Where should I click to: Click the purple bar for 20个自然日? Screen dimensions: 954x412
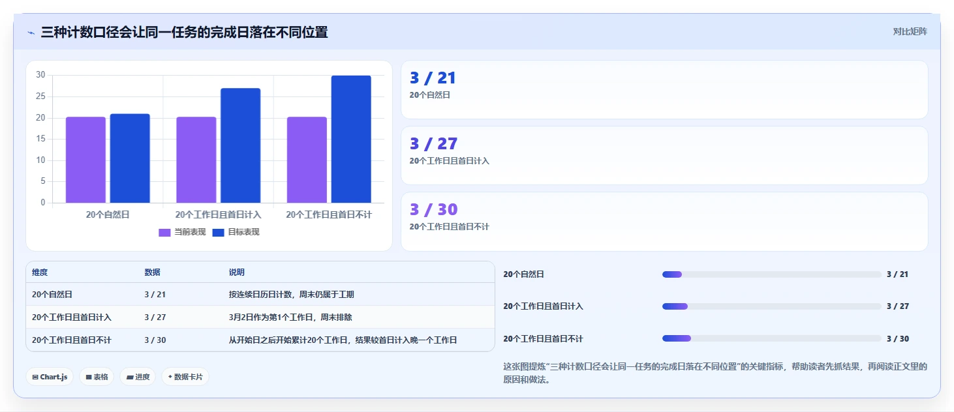point(85,160)
